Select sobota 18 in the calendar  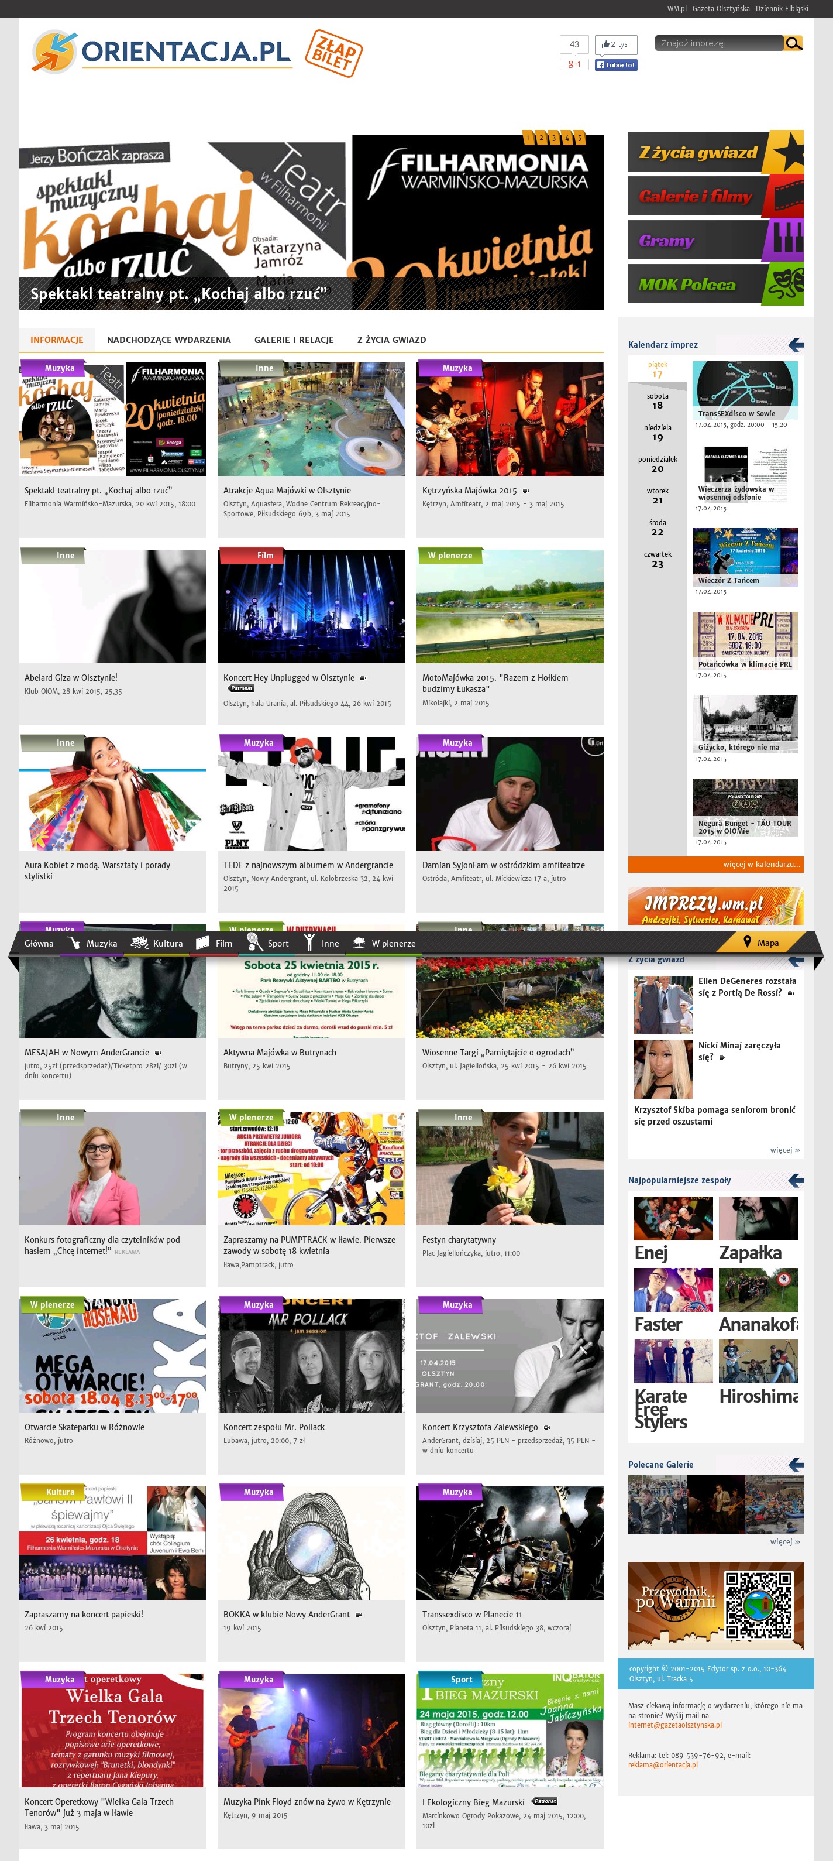pyautogui.click(x=657, y=401)
